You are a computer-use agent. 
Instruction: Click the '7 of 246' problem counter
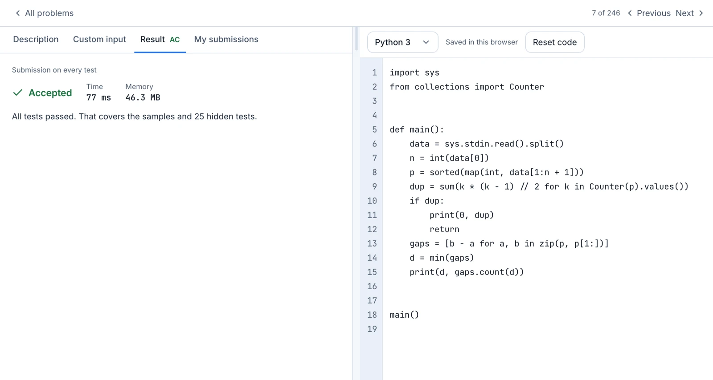point(606,13)
